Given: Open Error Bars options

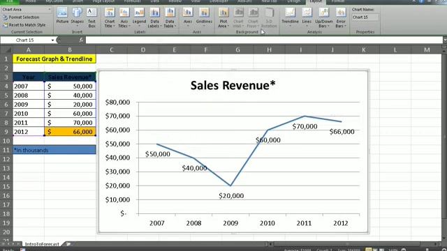Looking at the screenshot, I should coord(341,17).
